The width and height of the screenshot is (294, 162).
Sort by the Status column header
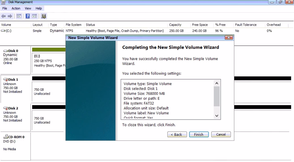pyautogui.click(x=90, y=25)
